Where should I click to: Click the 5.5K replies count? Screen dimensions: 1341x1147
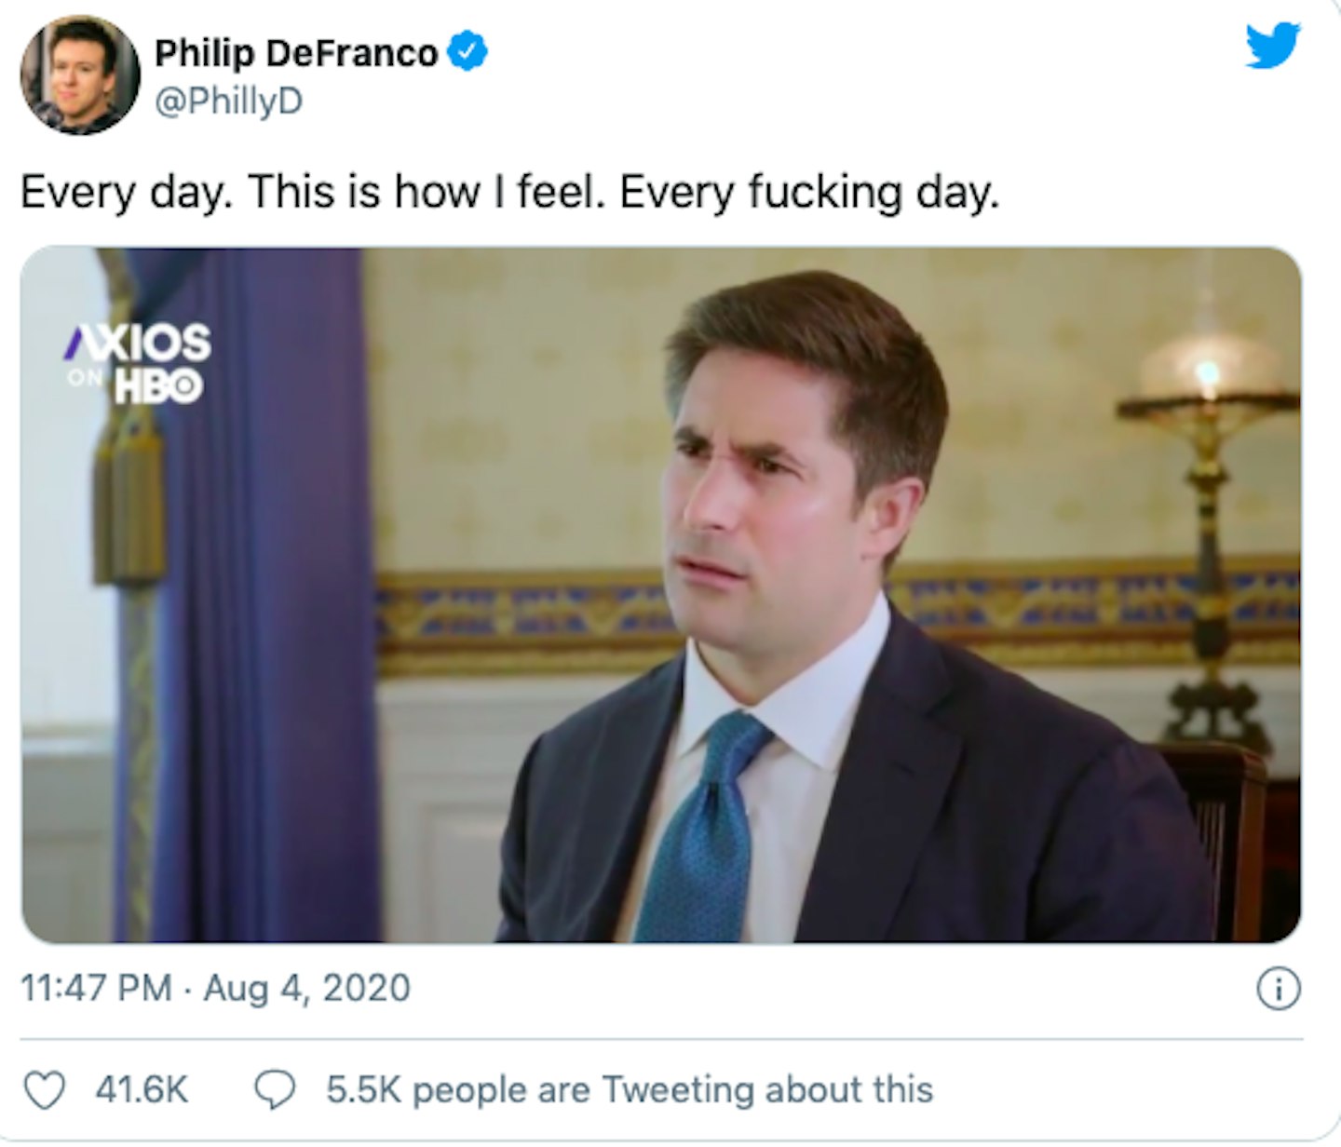pos(363,1089)
